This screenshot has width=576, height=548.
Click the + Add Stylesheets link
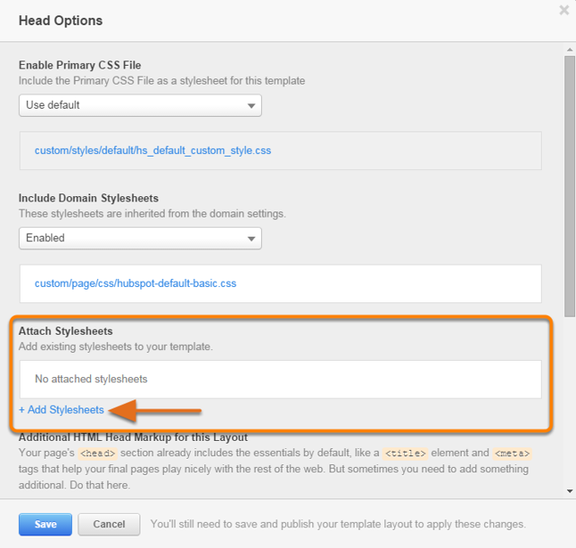[61, 410]
